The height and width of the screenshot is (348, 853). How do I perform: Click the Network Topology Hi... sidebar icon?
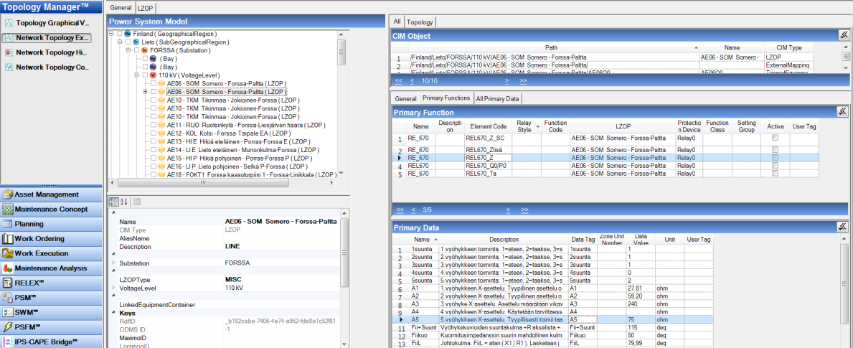(9, 53)
